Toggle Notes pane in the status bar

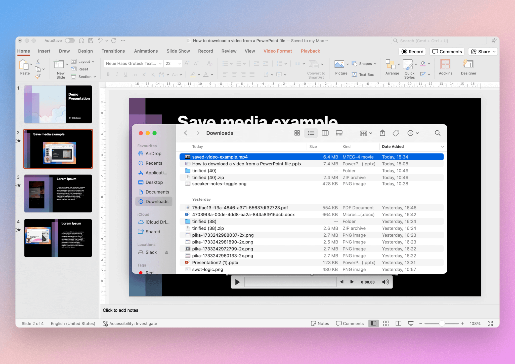(320, 323)
